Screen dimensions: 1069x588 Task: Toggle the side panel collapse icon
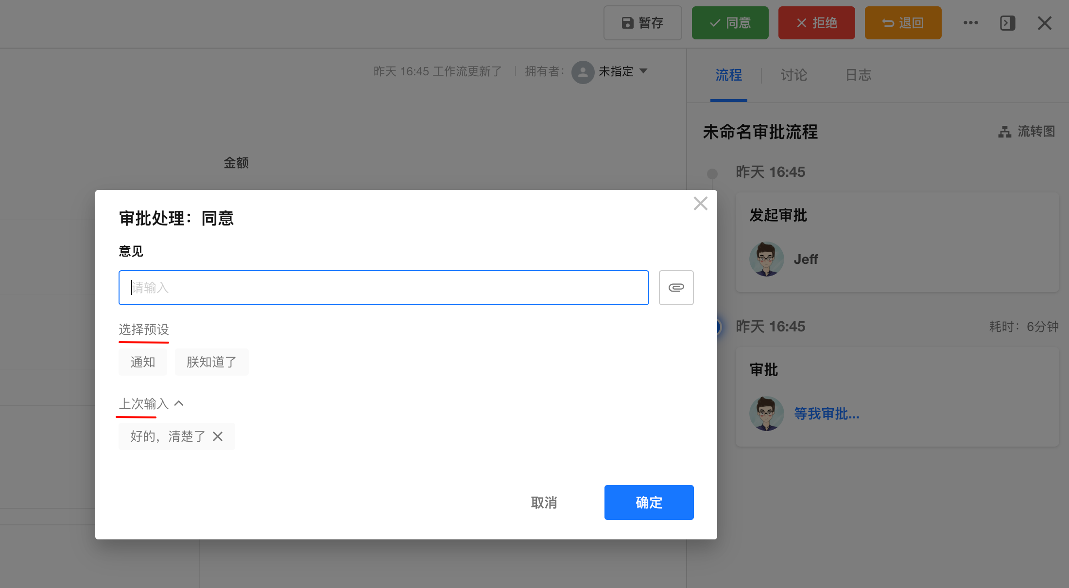(1007, 23)
